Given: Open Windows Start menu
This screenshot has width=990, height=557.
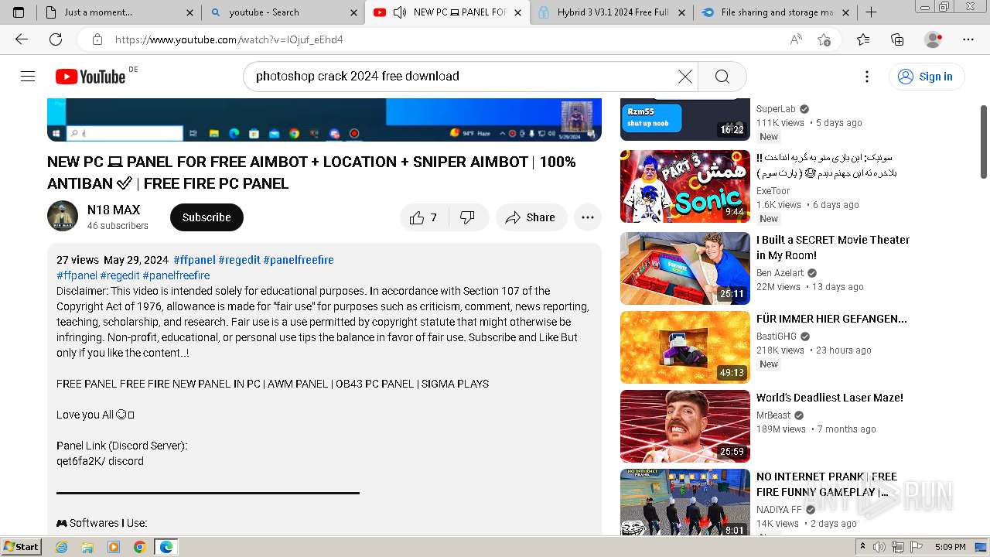Looking at the screenshot, I should pos(21,547).
